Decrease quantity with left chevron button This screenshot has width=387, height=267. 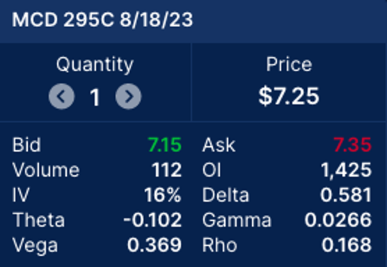(61, 97)
